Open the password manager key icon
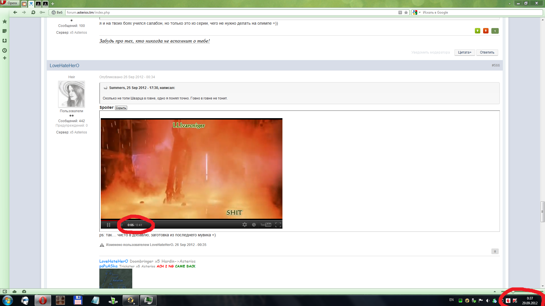The image size is (545, 306). pyautogui.click(x=42, y=12)
